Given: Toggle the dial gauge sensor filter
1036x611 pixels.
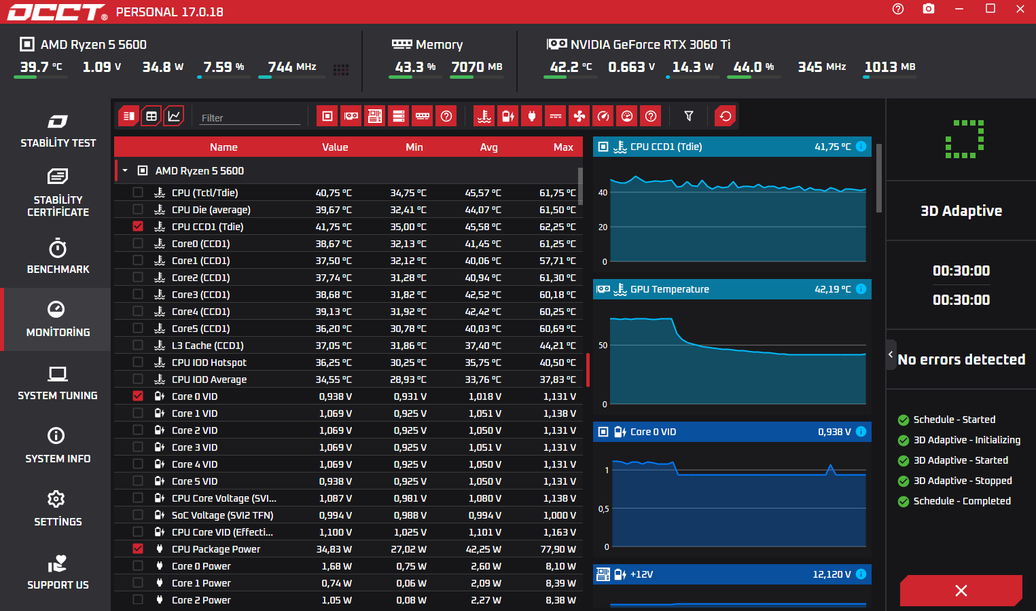Looking at the screenshot, I should click(627, 116).
